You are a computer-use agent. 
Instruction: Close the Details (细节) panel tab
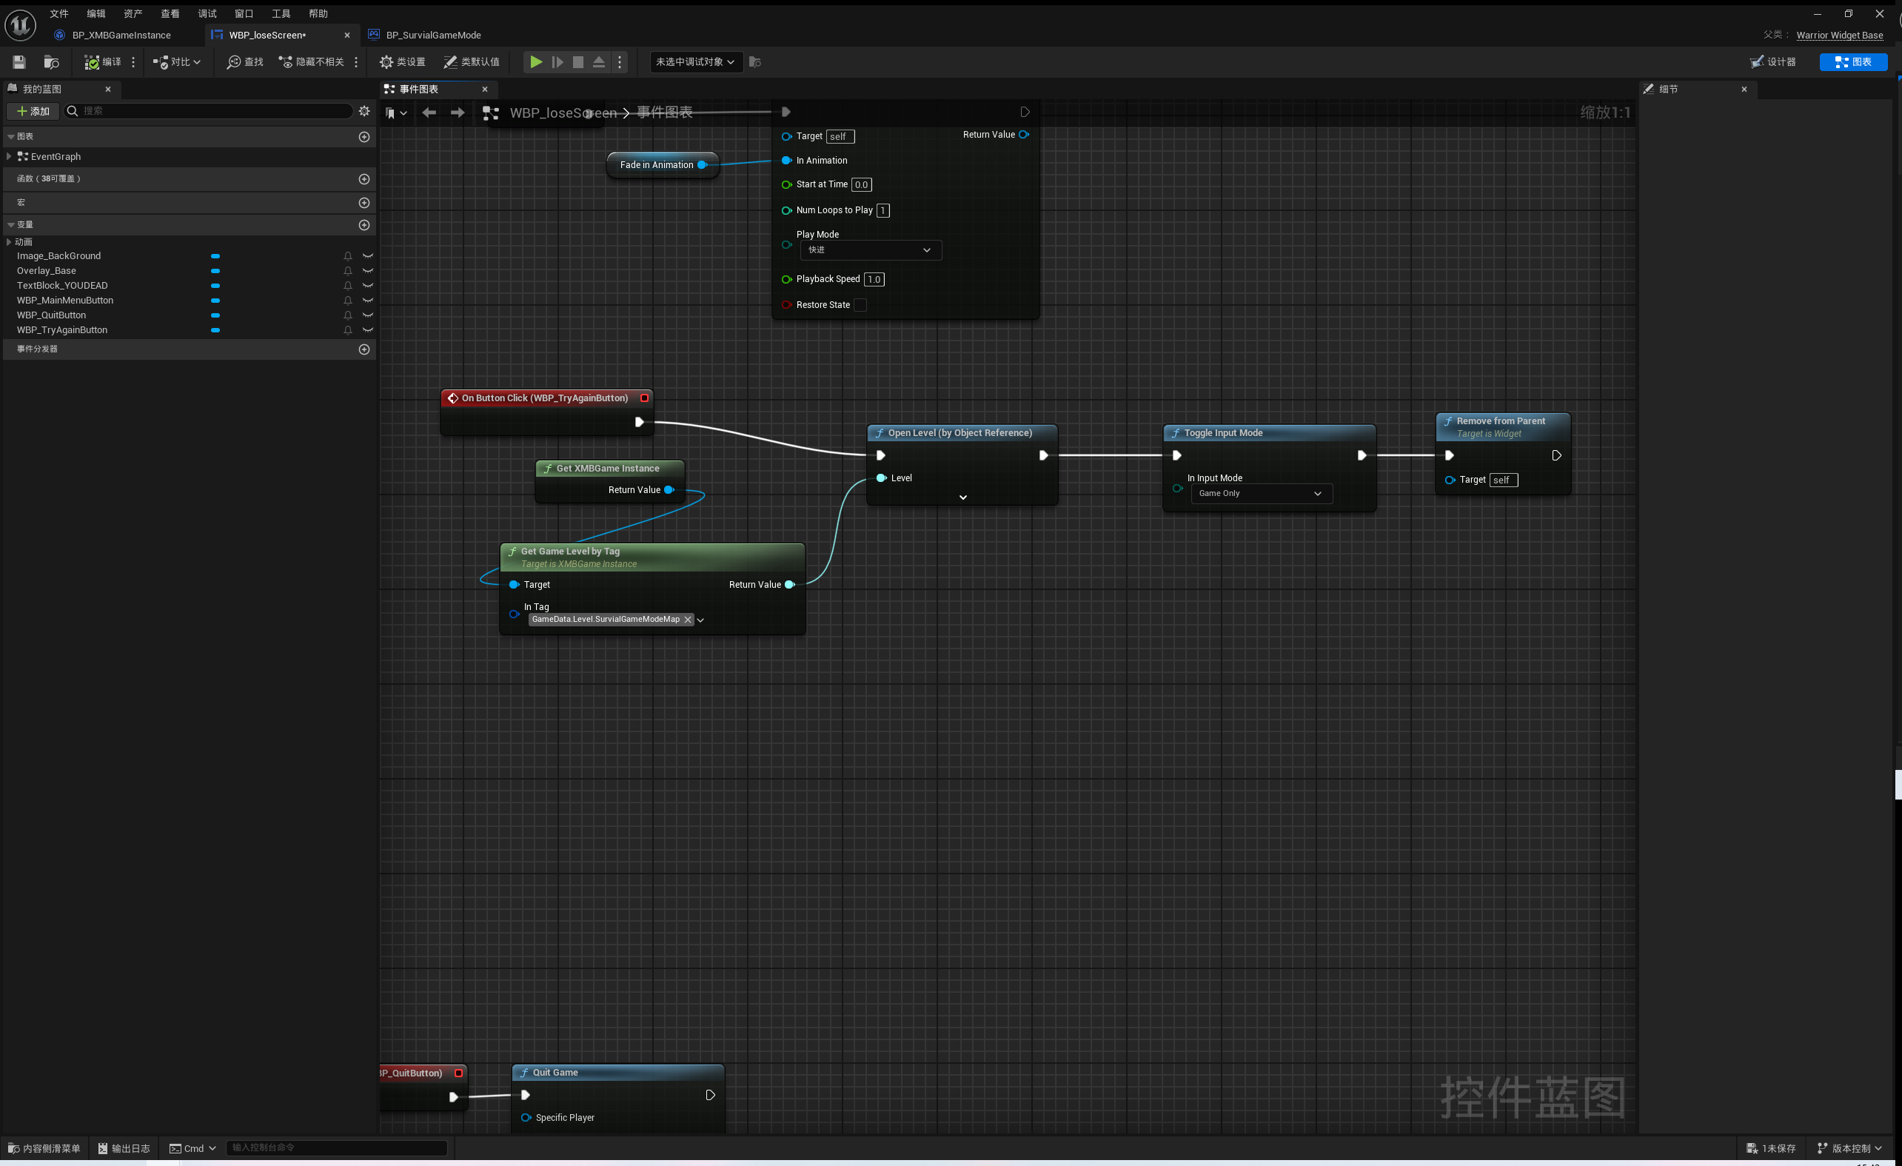1744,90
